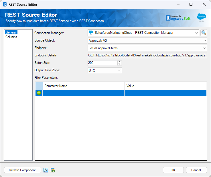Decrease Batch Size with down arrow
Image resolution: width=211 pixels, height=177 pixels.
pos(119,64)
